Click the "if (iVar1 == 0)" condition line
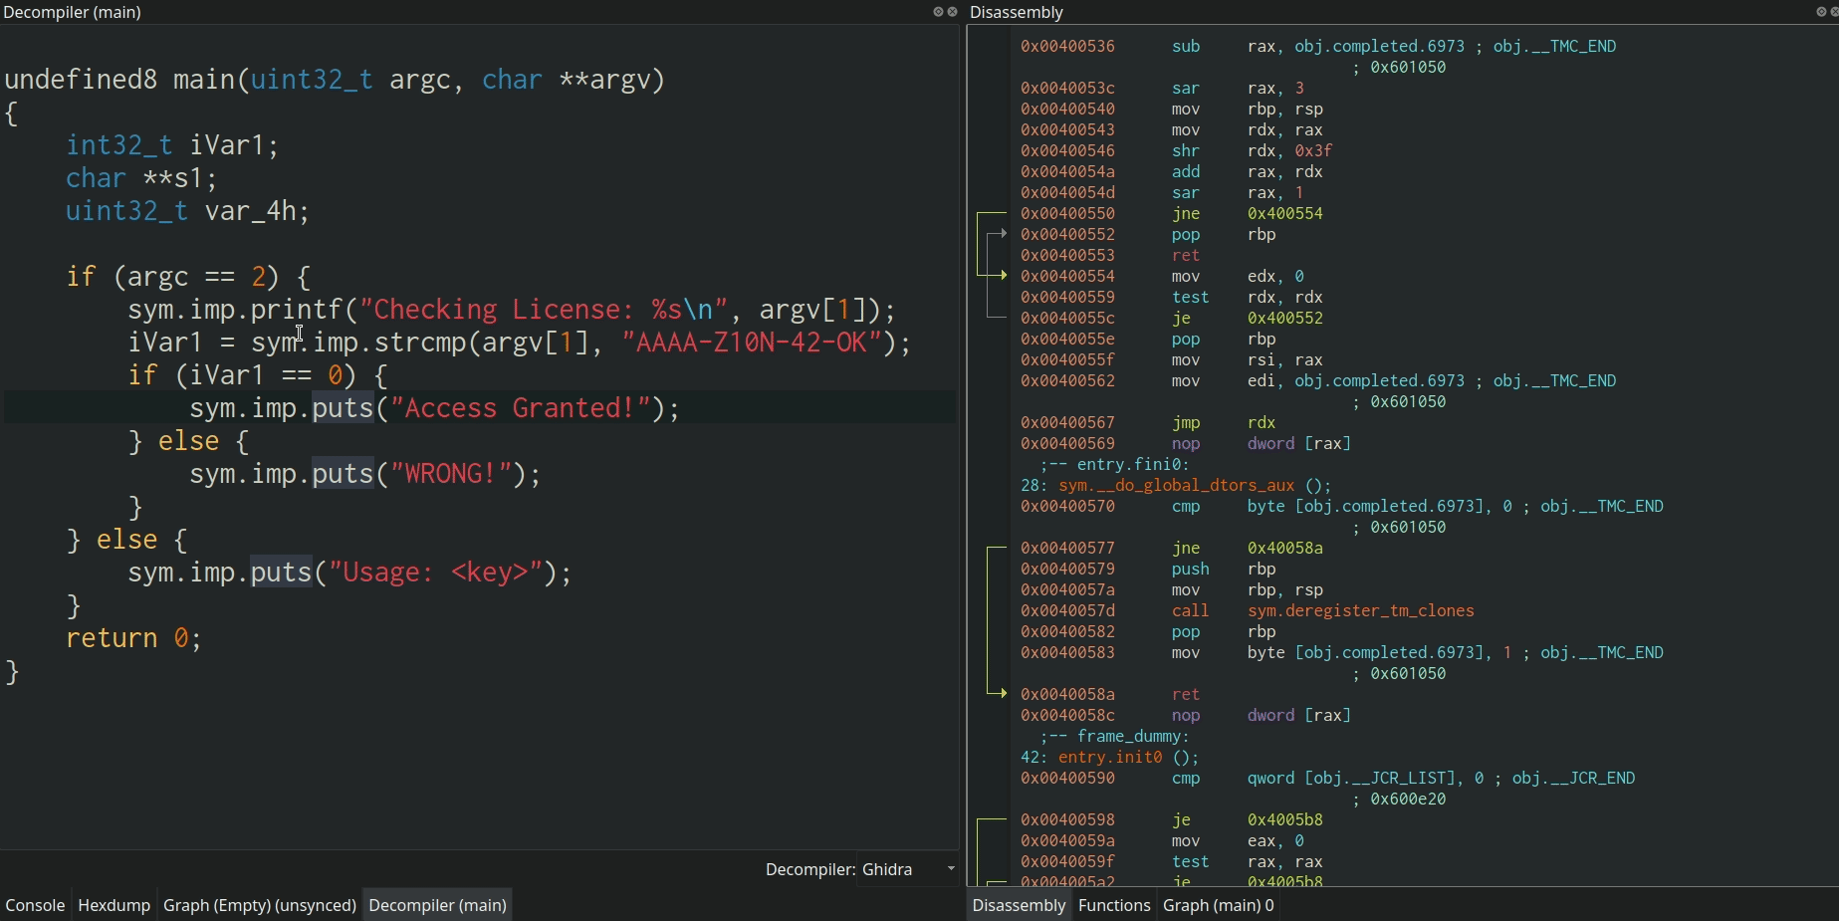This screenshot has height=921, width=1839. (x=258, y=375)
